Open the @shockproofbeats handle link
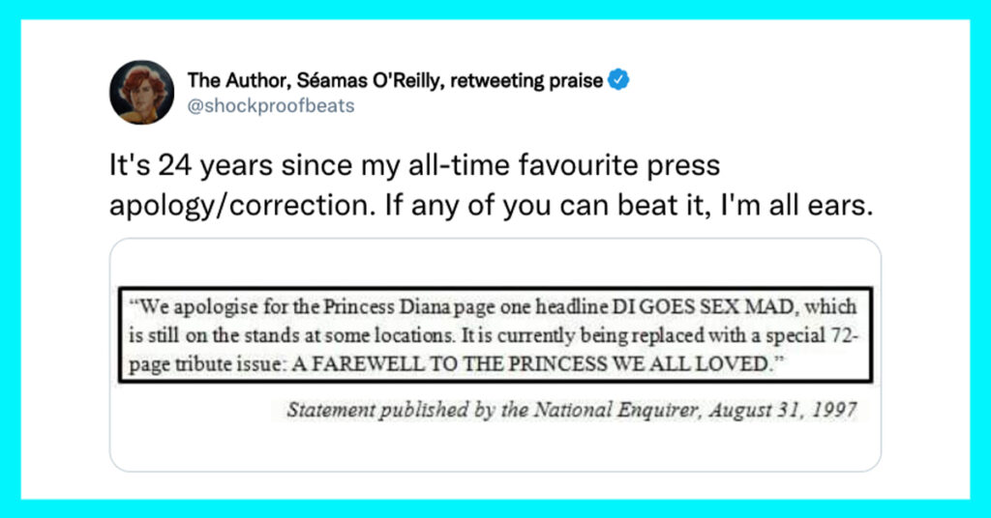The width and height of the screenshot is (991, 518). click(271, 105)
